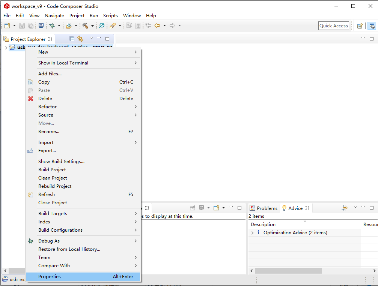
Task: Click the yellow Back navigation arrow
Action: click(157, 25)
